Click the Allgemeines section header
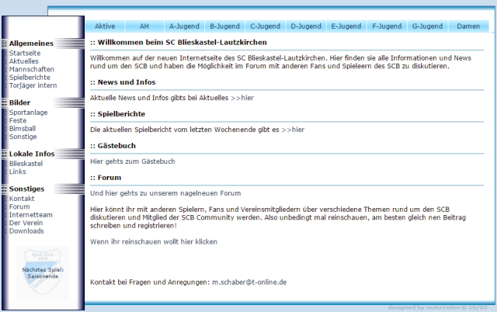 [31, 43]
